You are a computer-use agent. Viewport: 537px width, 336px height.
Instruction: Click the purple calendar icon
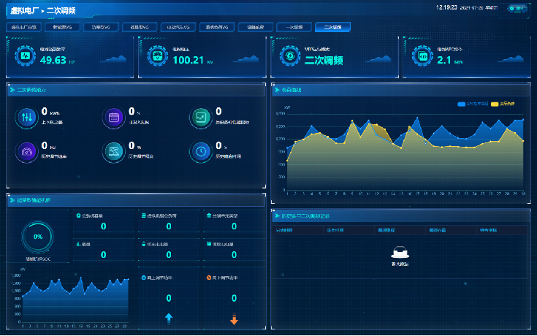coord(114,118)
